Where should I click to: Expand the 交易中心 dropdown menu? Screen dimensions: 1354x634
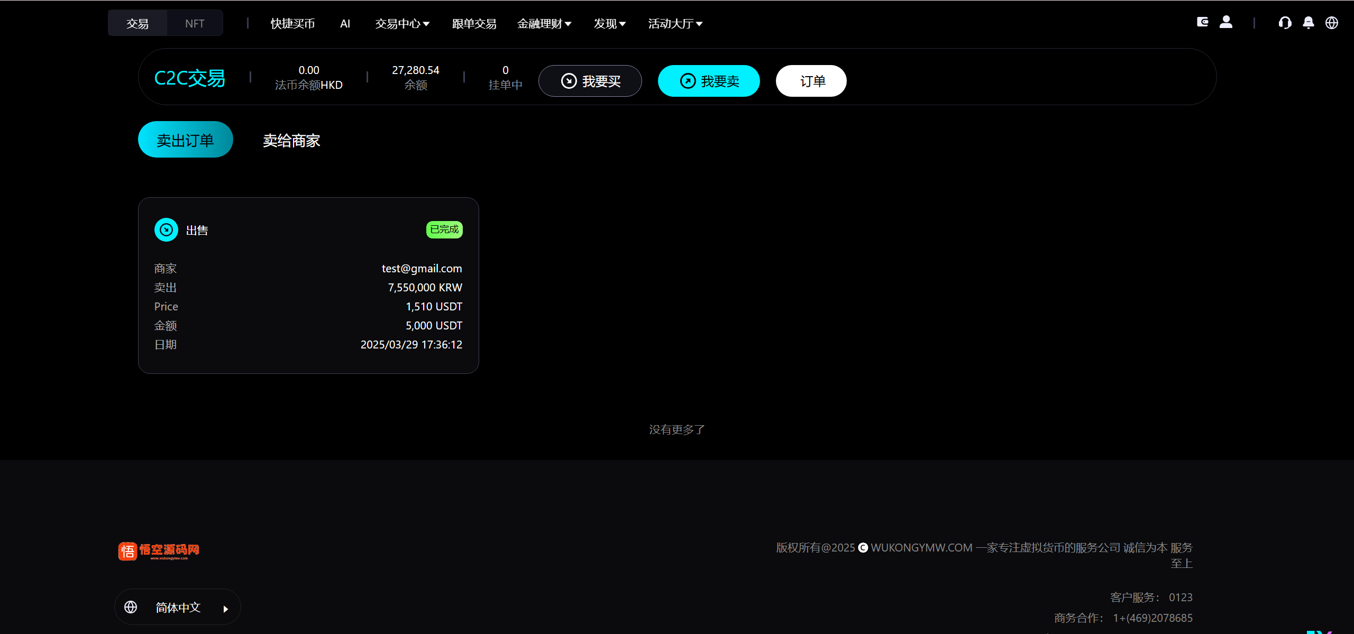tap(402, 24)
